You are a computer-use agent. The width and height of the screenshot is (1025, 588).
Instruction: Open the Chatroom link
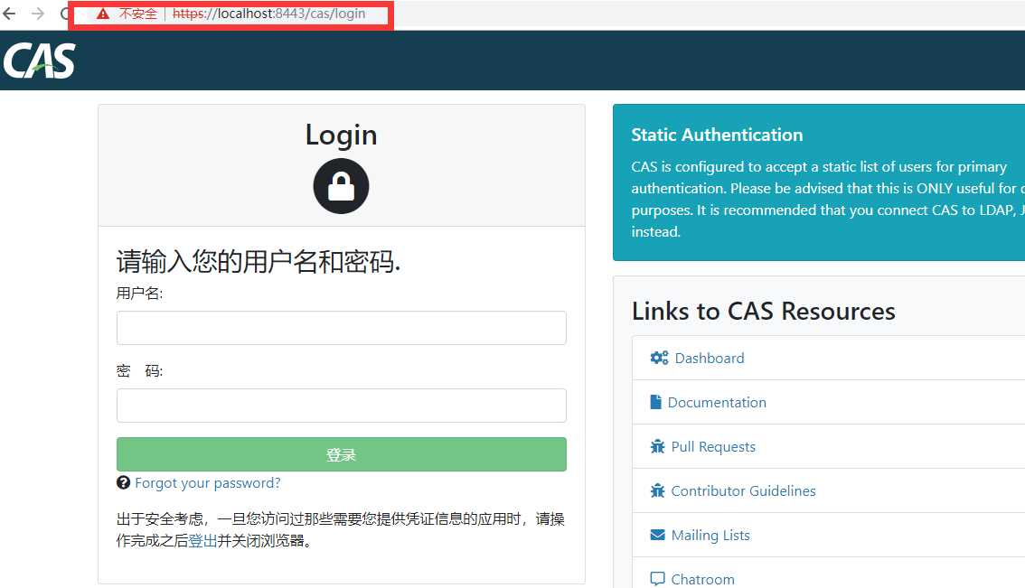(x=702, y=580)
